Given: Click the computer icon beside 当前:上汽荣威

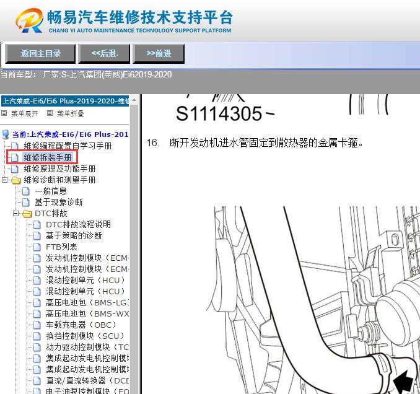Looking at the screenshot, I should click(x=6, y=134).
